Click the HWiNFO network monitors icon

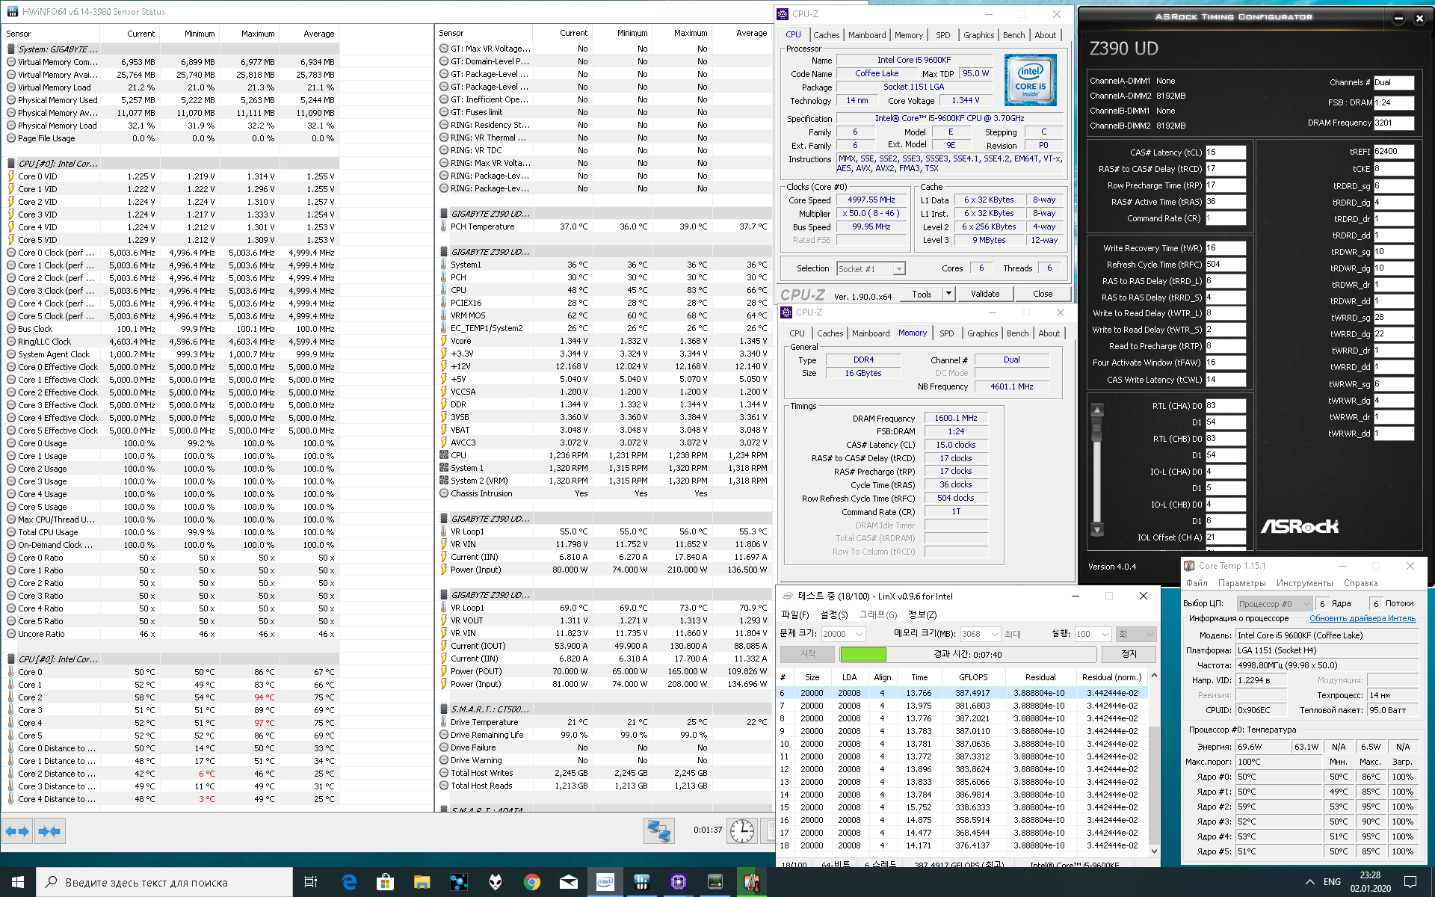[658, 831]
